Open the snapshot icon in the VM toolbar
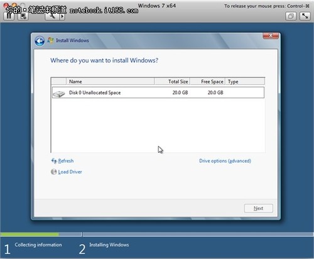This screenshot has height=259, width=314. point(23,16)
